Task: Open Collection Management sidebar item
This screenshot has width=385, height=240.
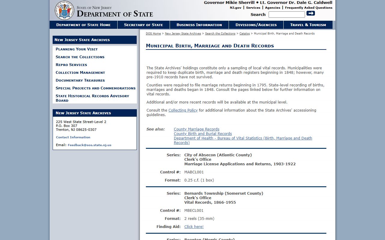Action: point(80,73)
